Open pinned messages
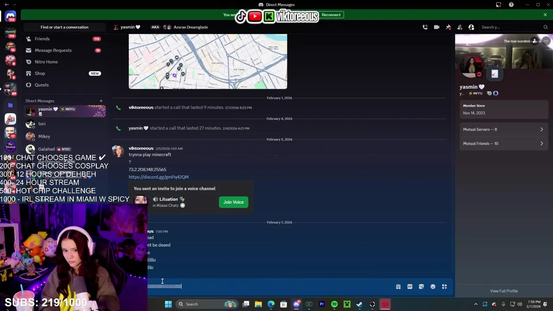The image size is (553, 311). click(x=448, y=27)
